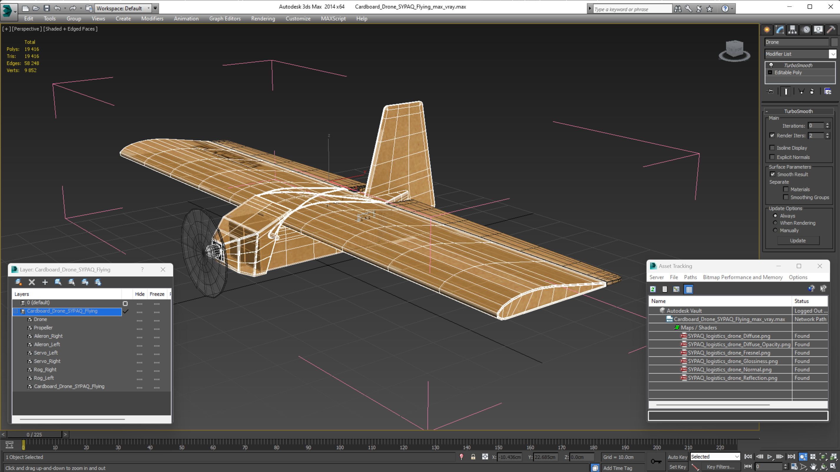Viewport: 840px width, 472px height.
Task: Click the time slider 0 / 225 handle
Action: point(34,435)
